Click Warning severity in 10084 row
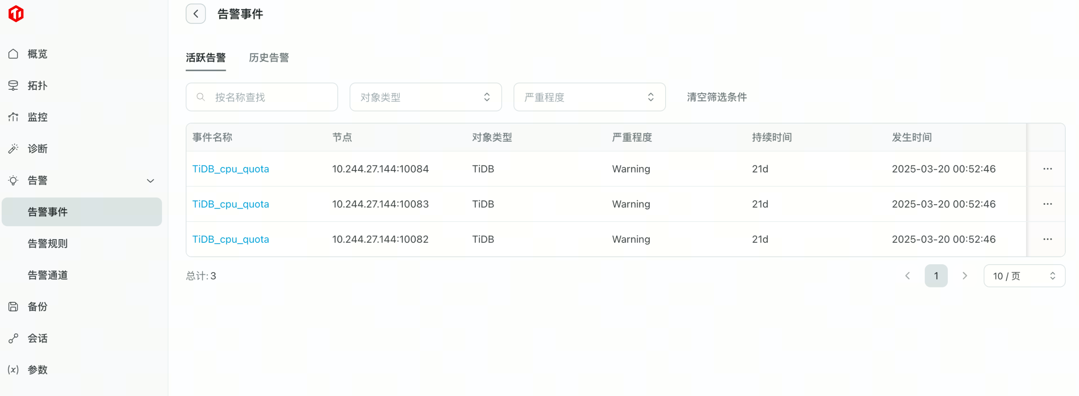Image resolution: width=1079 pixels, height=396 pixels. click(x=631, y=169)
